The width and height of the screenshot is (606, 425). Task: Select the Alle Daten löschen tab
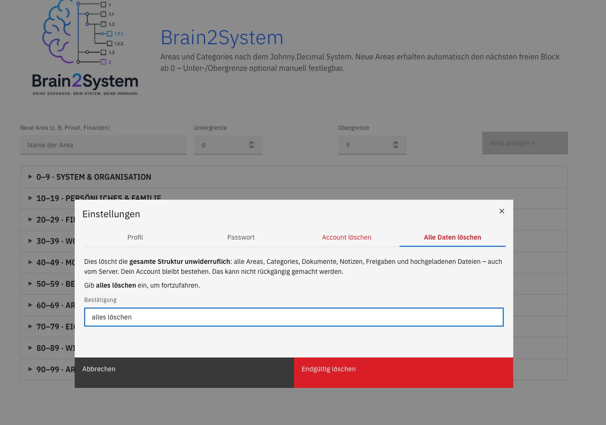[x=452, y=237]
